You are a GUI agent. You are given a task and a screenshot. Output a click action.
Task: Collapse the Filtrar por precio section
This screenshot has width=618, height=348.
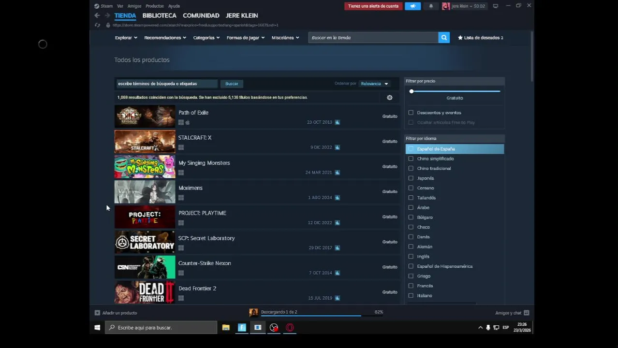[x=455, y=81]
